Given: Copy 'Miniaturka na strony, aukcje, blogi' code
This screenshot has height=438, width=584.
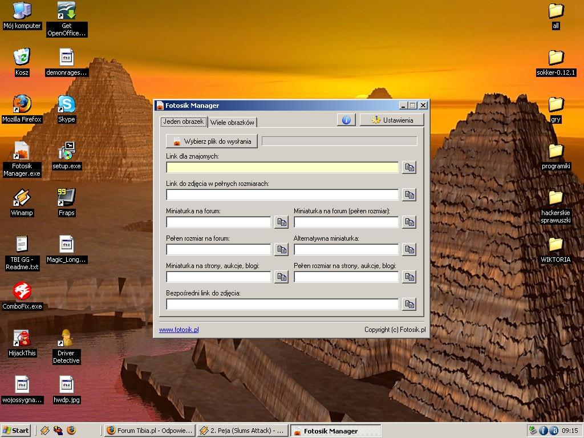Looking at the screenshot, I should point(282,277).
